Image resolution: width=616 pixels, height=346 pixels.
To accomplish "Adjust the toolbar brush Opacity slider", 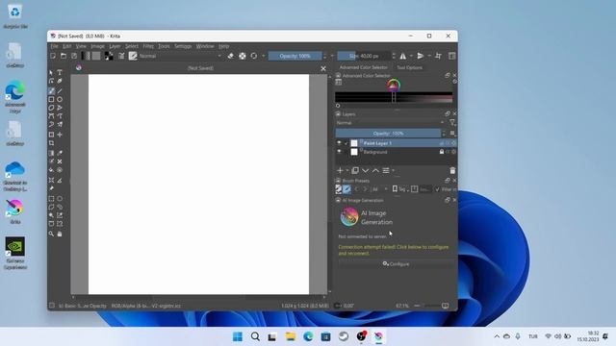I will 295,56.
